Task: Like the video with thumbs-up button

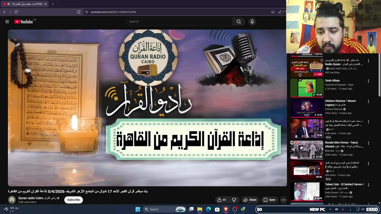Action: [x=222, y=200]
